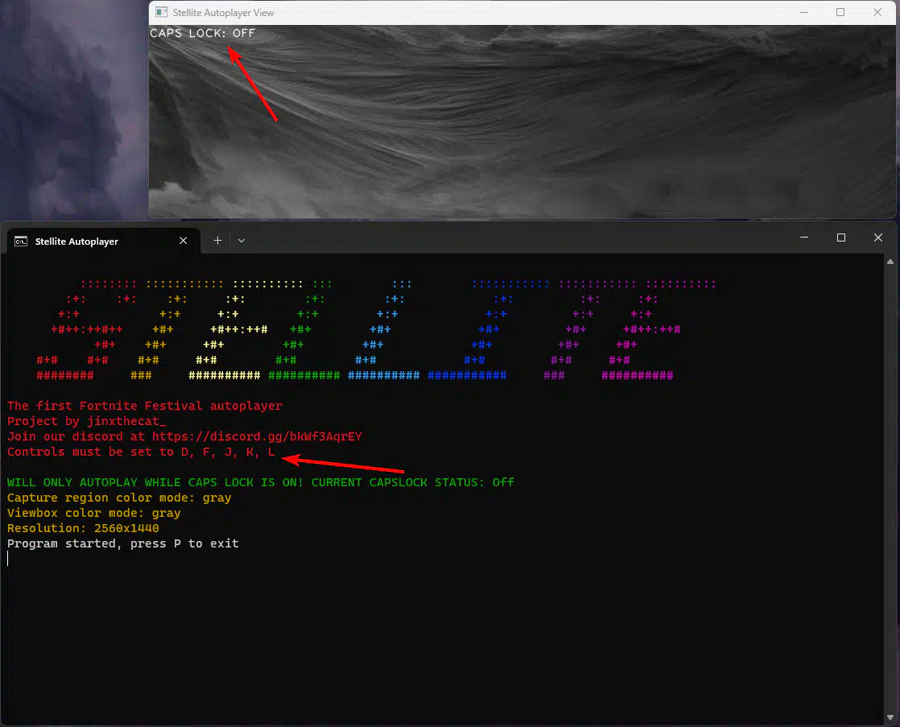This screenshot has width=900, height=727.
Task: Click the grayscale capture preview image
Action: click(523, 129)
